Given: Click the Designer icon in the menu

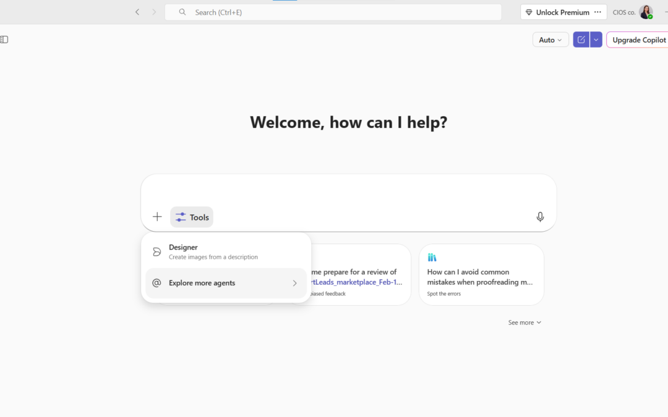Looking at the screenshot, I should coord(156,252).
